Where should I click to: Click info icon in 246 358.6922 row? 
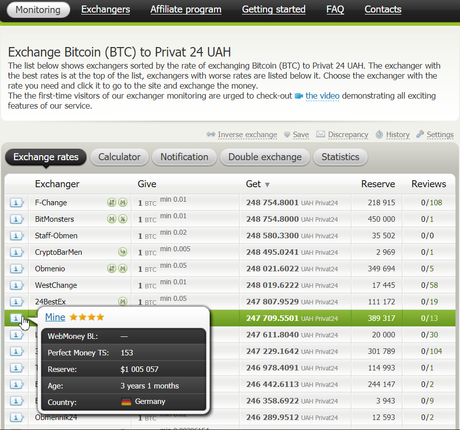pos(16,400)
